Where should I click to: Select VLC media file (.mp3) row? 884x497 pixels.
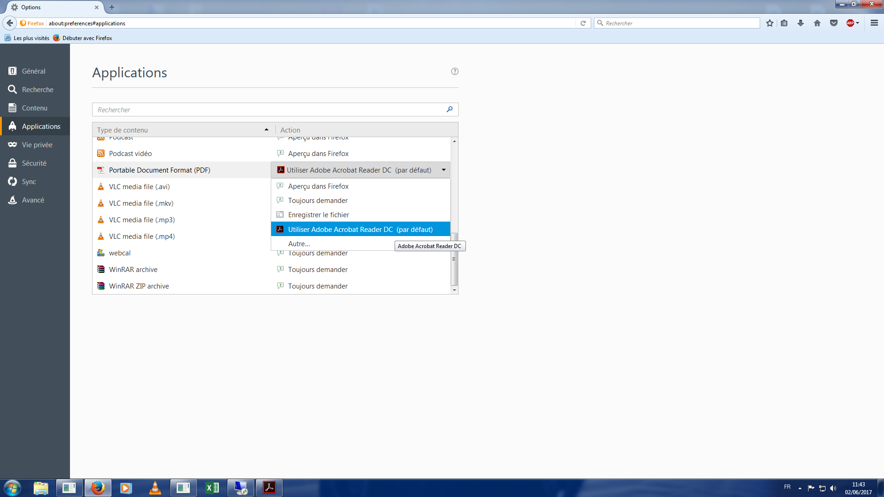(181, 220)
